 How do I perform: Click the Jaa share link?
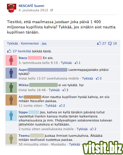[x=44, y=43]
